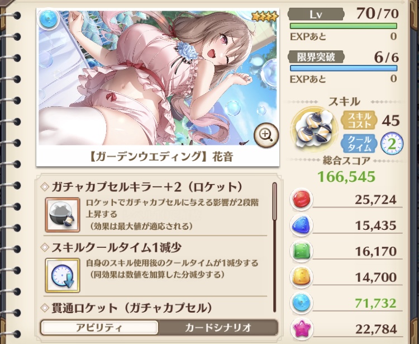
Task: Click the Gacha Capsule Killer ability icon
Action: [62, 215]
